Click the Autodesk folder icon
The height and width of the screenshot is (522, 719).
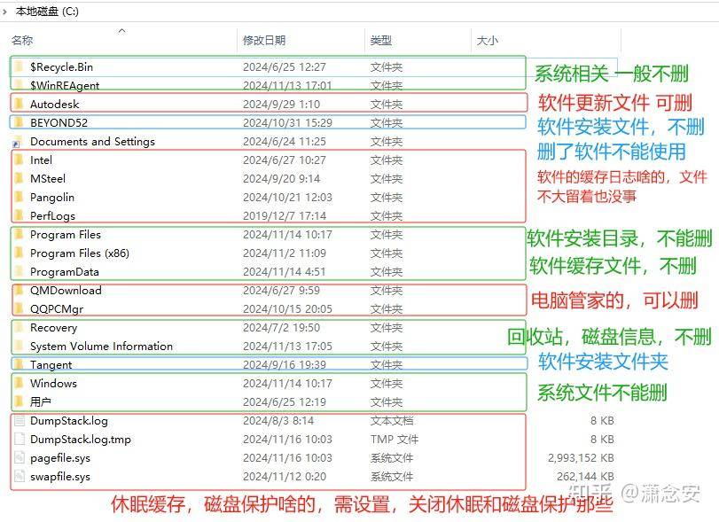click(19, 104)
